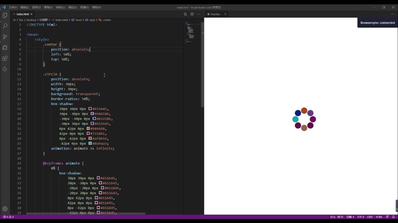Click the 加载圈 breadcrumb folder
Screen dimensions: 398x223
(x=44, y=20)
